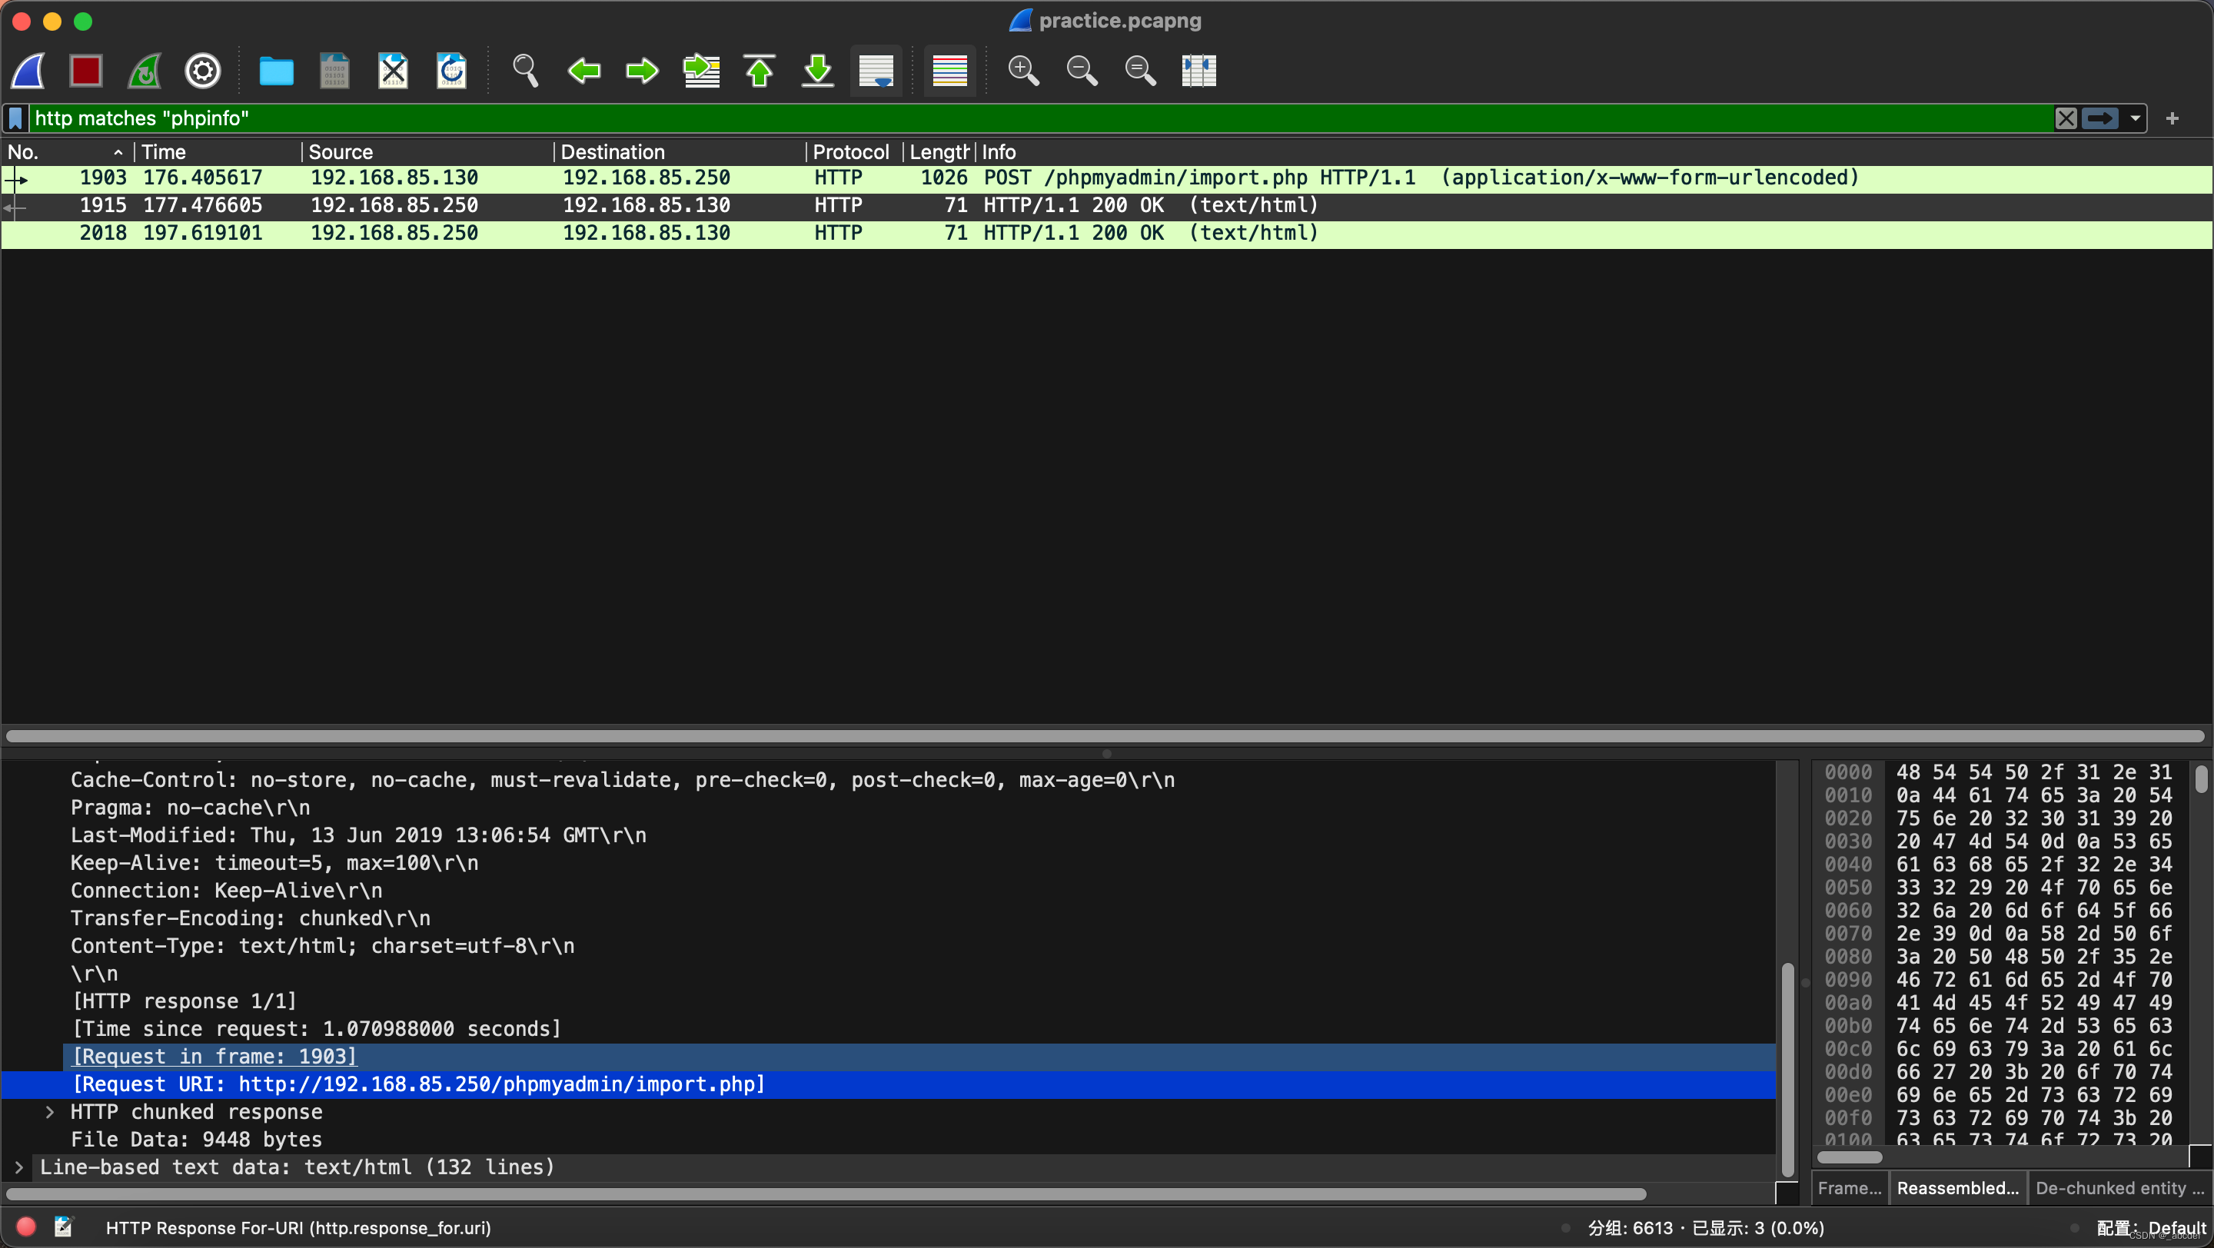Screen dimensions: 2214x1248
Task: Click the display filter input field
Action: coord(1040,118)
